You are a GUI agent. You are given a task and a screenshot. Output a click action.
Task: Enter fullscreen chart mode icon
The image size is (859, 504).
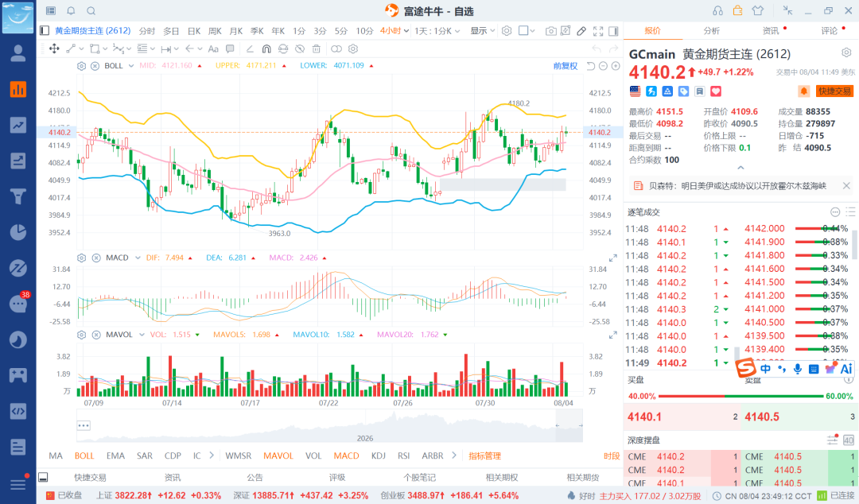597,31
